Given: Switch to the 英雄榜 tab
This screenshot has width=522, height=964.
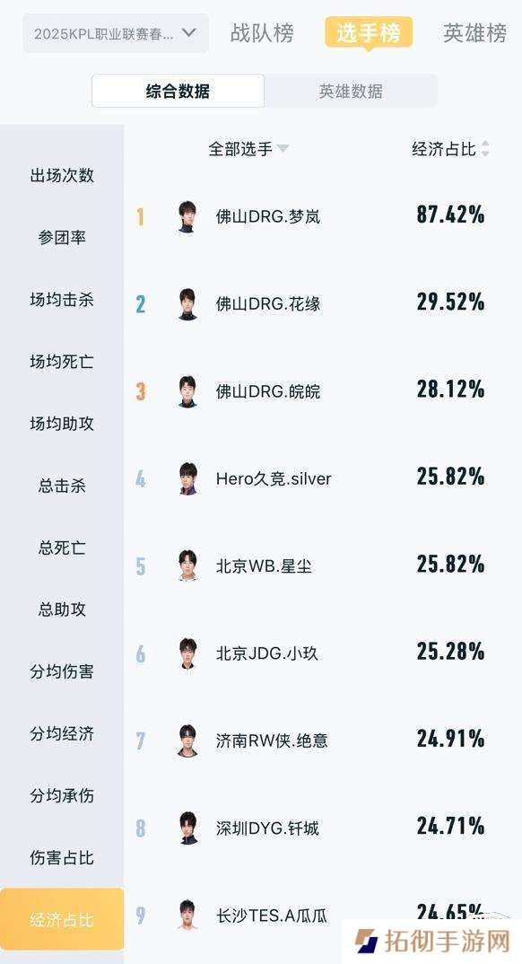Looking at the screenshot, I should (x=474, y=33).
